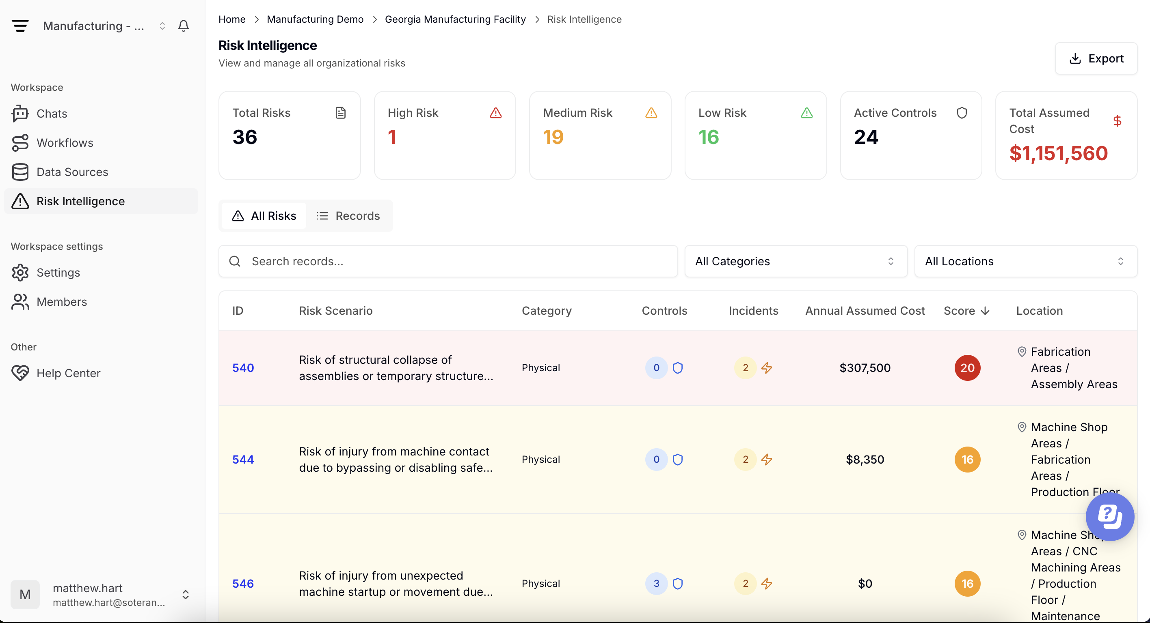The height and width of the screenshot is (623, 1150).
Task: Go to Home breadcrumb
Action: [232, 19]
